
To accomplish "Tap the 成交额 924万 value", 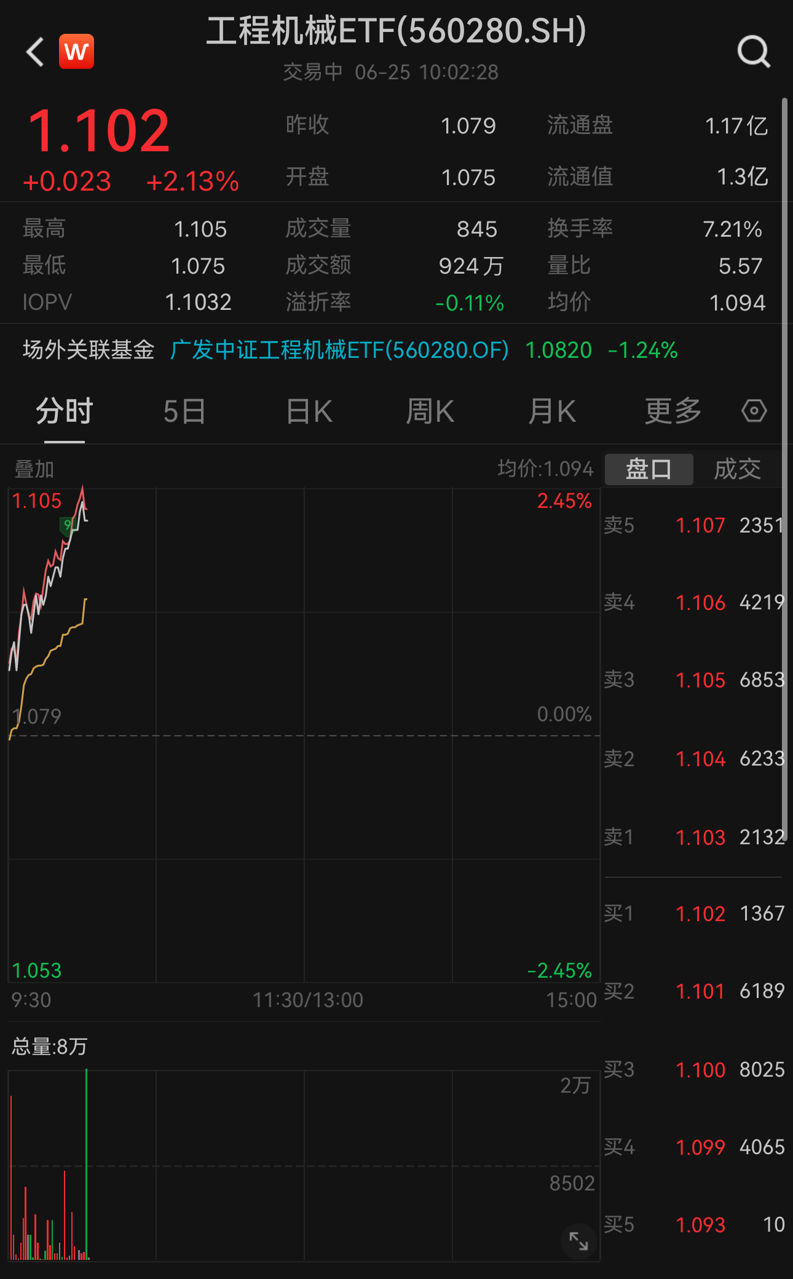I will (x=471, y=266).
